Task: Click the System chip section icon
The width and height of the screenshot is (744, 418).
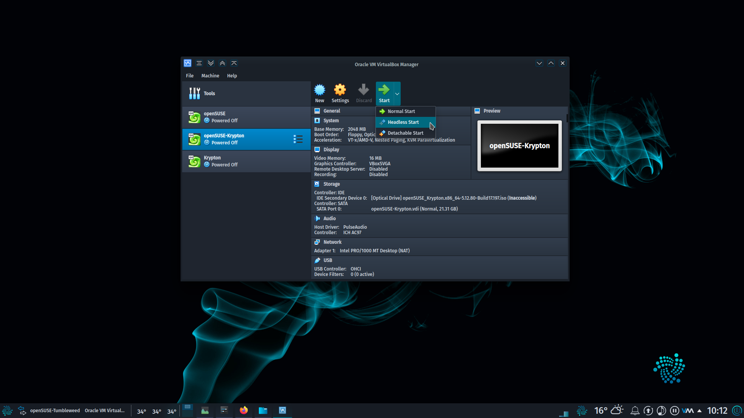Action: click(x=317, y=121)
